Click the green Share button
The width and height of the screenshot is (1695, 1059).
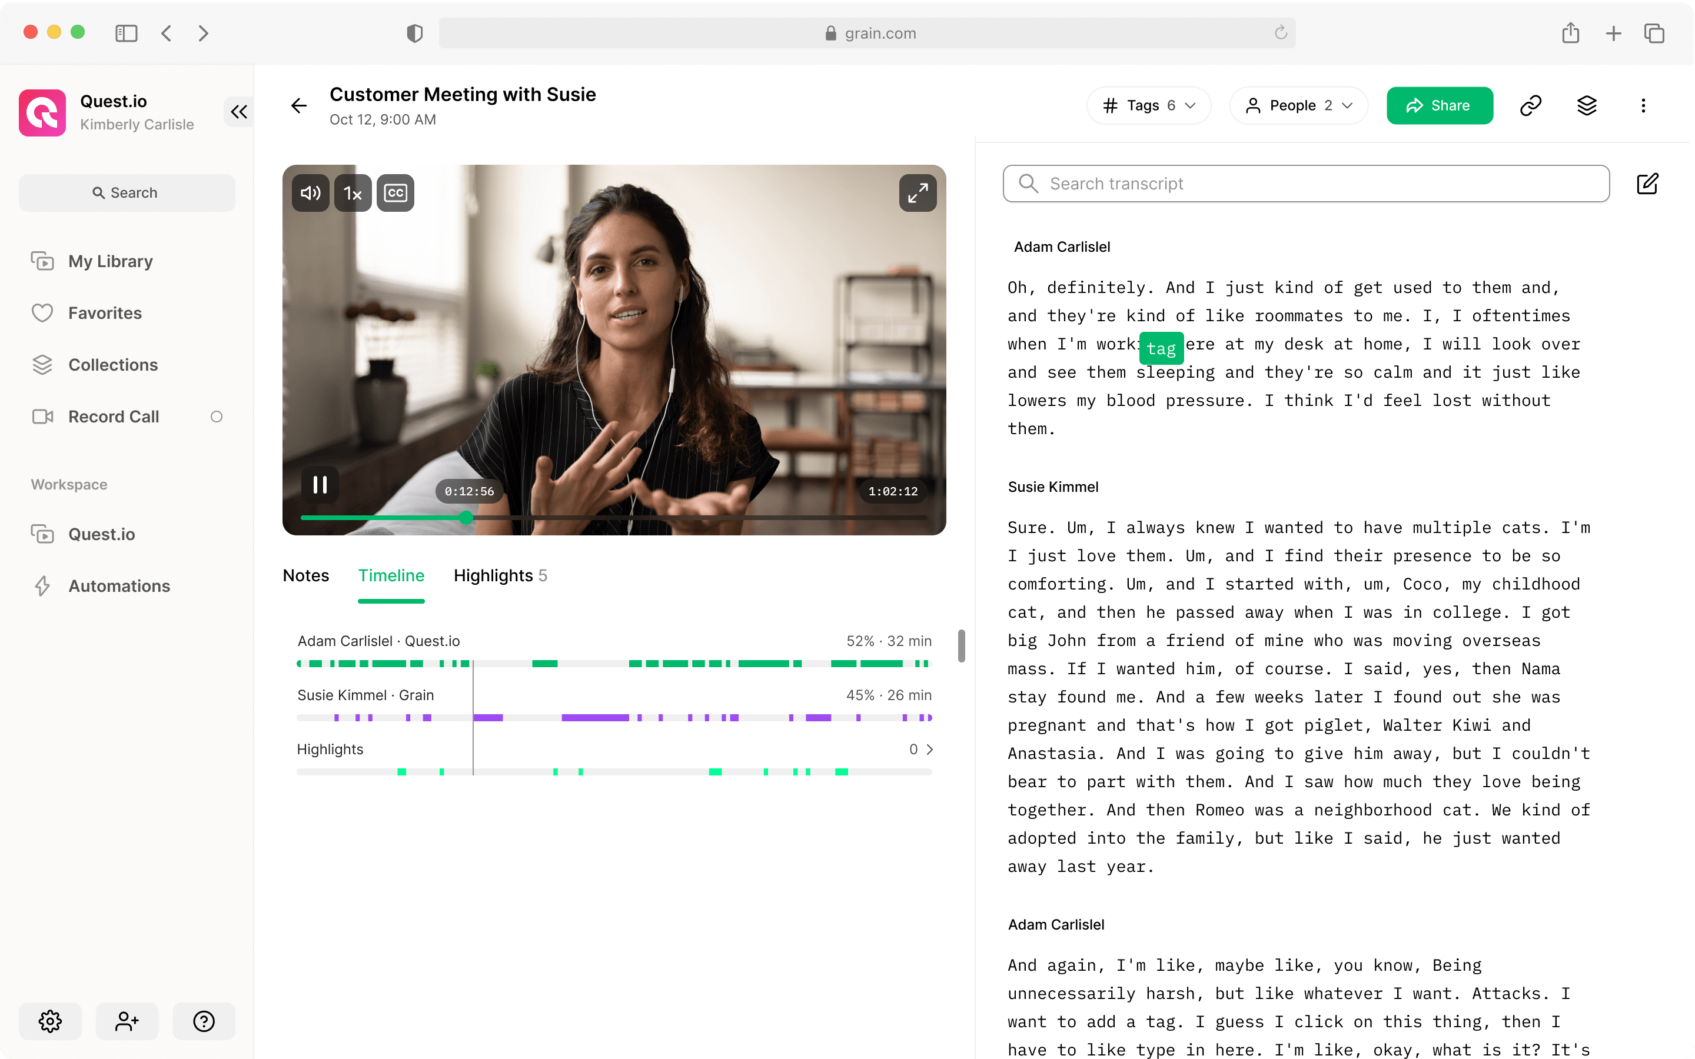click(1440, 105)
